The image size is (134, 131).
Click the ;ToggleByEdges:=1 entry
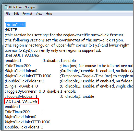pyautogui.click(x=21, y=96)
